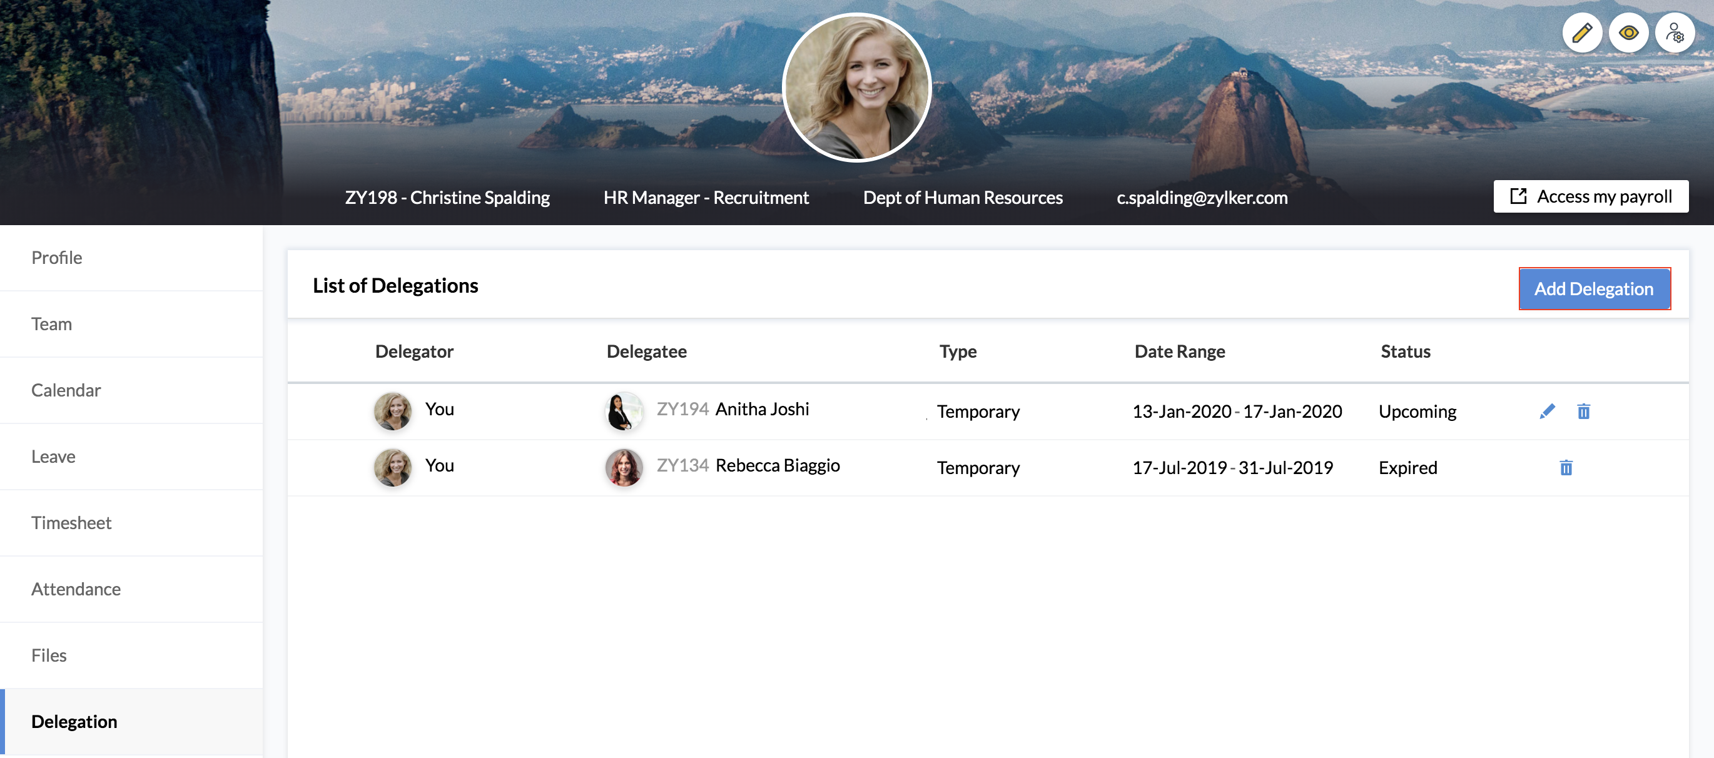Click Anitha Joshi's avatar thumbnail
The height and width of the screenshot is (758, 1714).
click(624, 411)
